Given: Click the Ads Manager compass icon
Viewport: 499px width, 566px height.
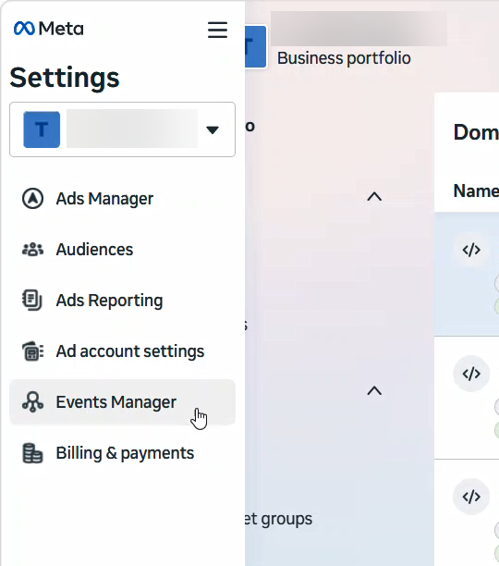Looking at the screenshot, I should [33, 199].
